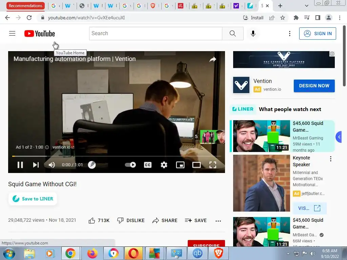The height and width of the screenshot is (260, 347).
Task: Focus the YouTube Search input field
Action: coord(156,34)
